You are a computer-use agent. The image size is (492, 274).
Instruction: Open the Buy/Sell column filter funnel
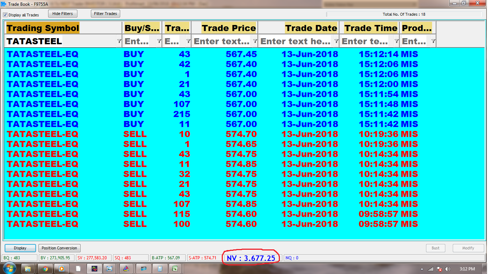(159, 41)
